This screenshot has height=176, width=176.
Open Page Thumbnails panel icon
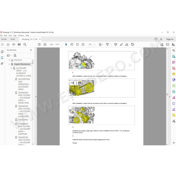[x=2, y=52]
